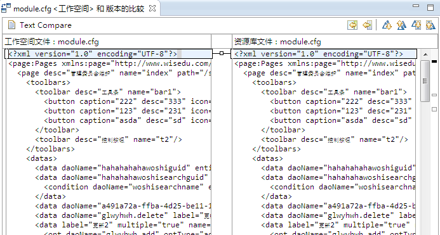
Task: Click a491a72a-ffba data line in left pane
Action: [123, 206]
